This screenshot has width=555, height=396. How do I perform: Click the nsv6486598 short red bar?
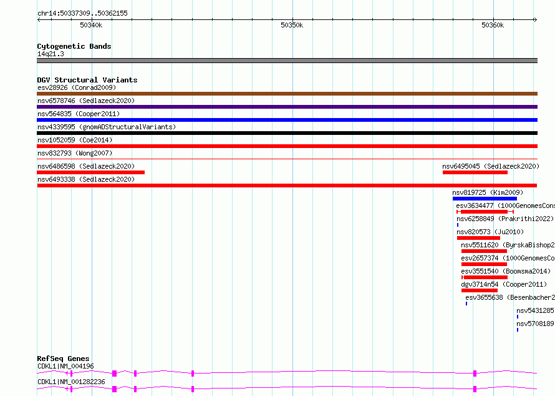[90, 172]
